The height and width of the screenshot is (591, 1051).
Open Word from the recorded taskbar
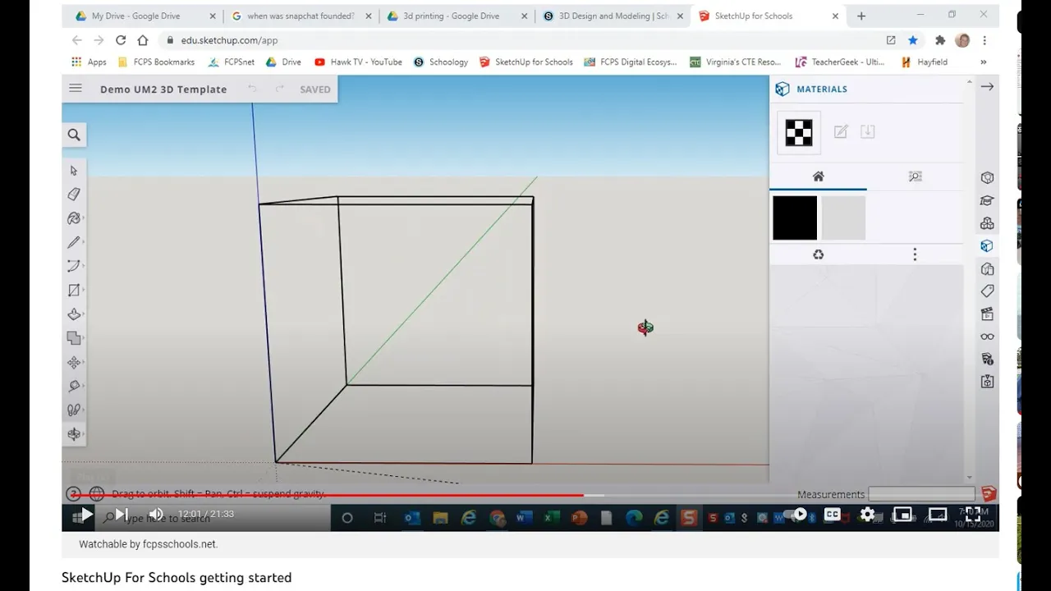pos(524,518)
